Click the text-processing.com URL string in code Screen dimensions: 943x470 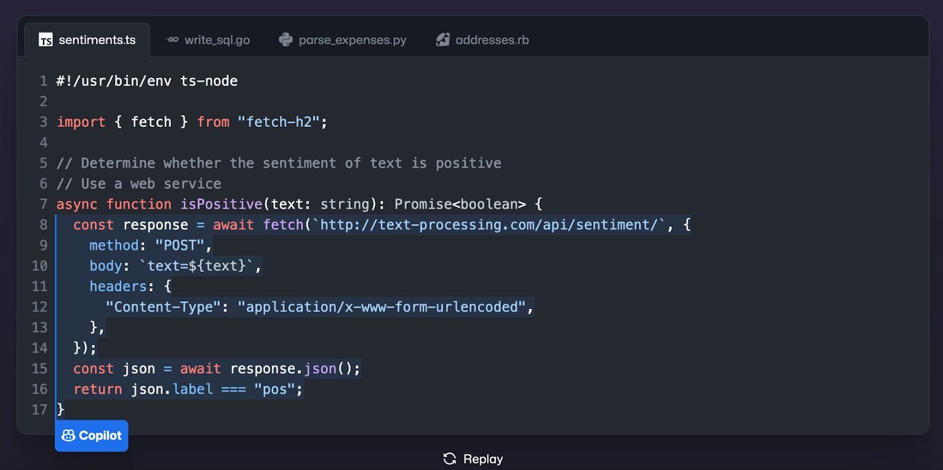point(488,225)
